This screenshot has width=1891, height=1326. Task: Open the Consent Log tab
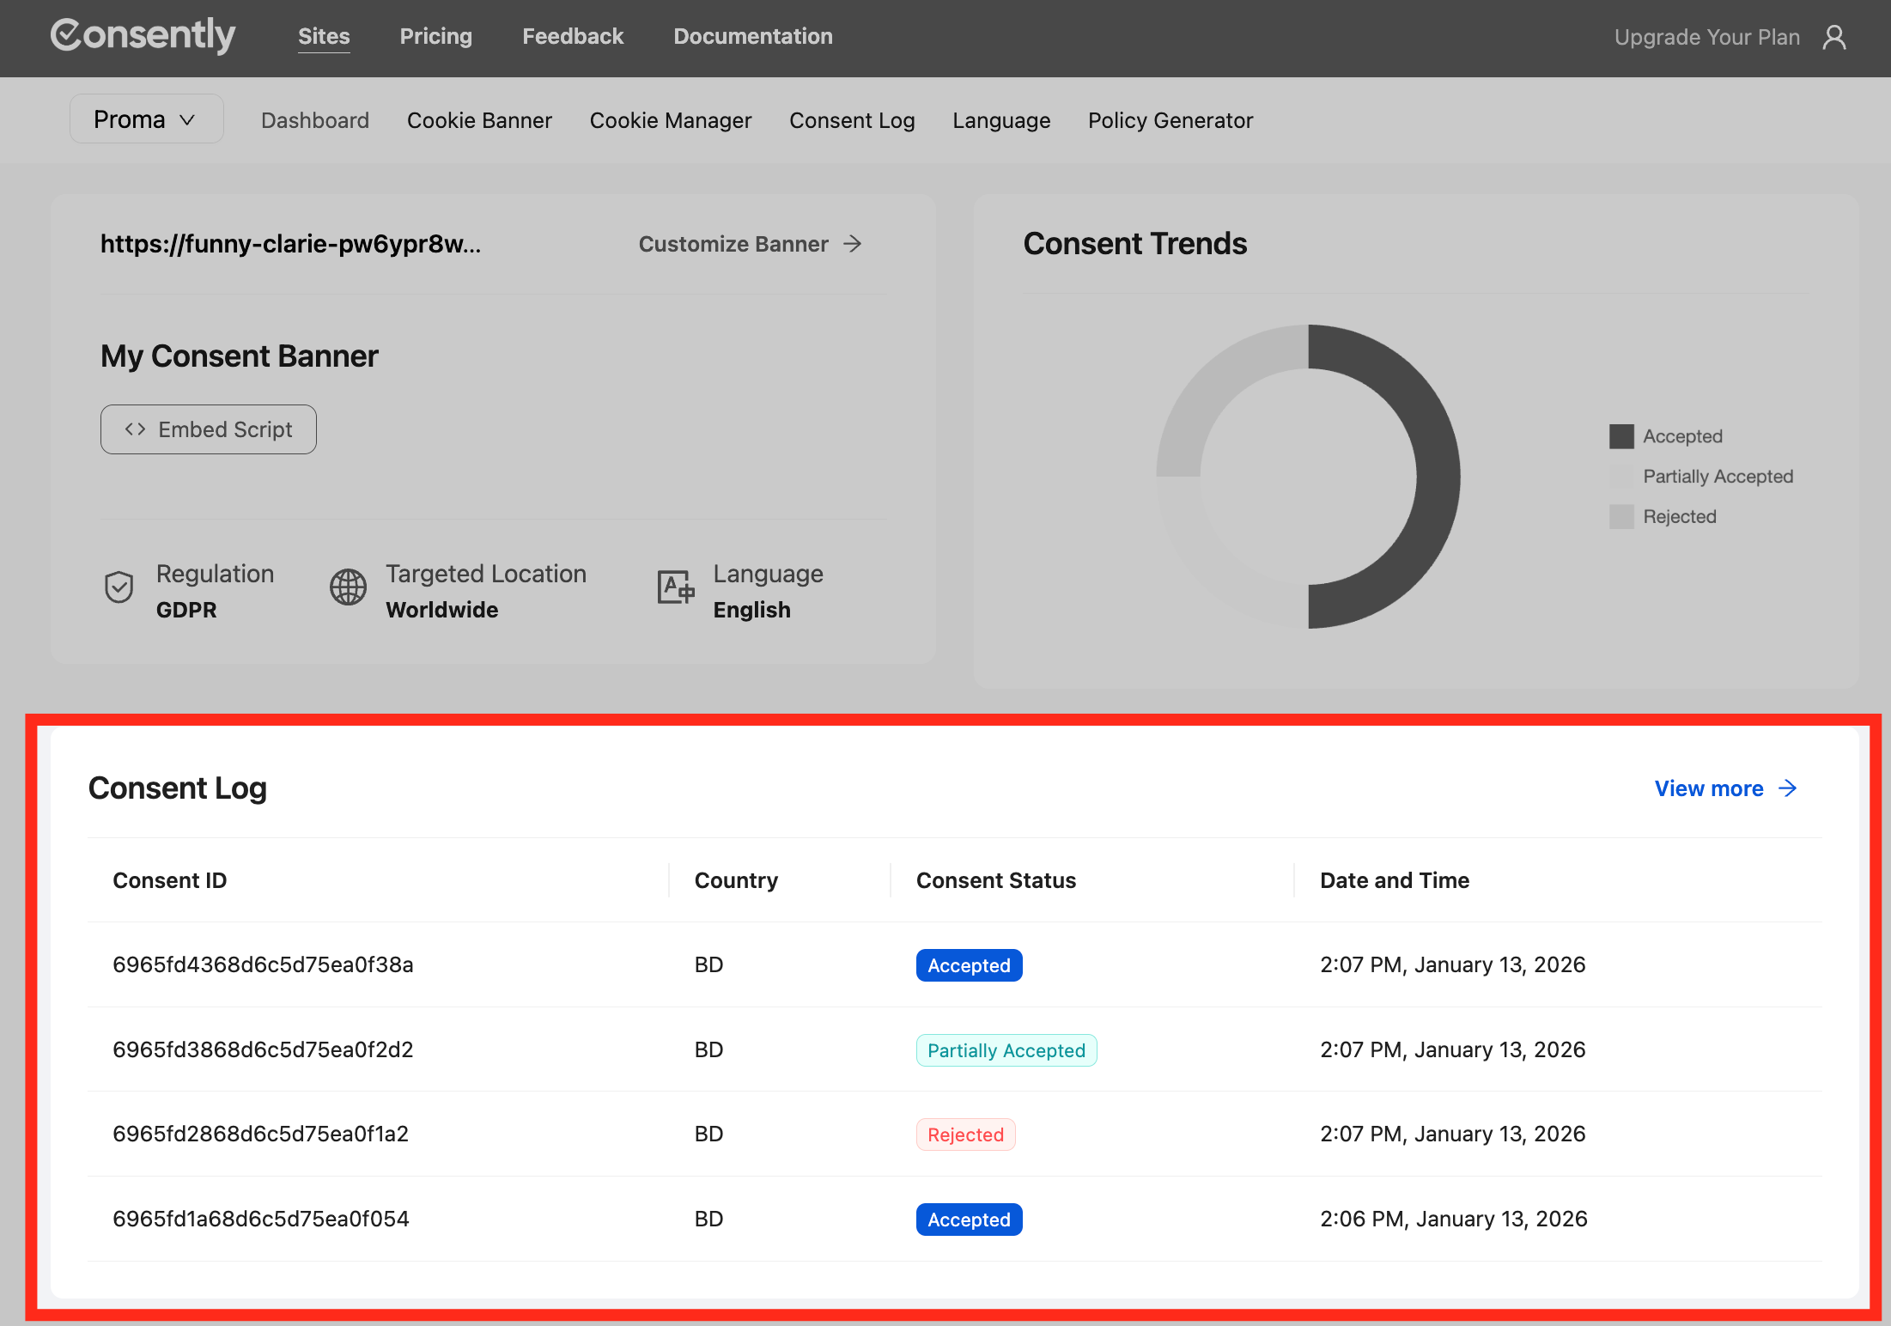pyautogui.click(x=851, y=120)
